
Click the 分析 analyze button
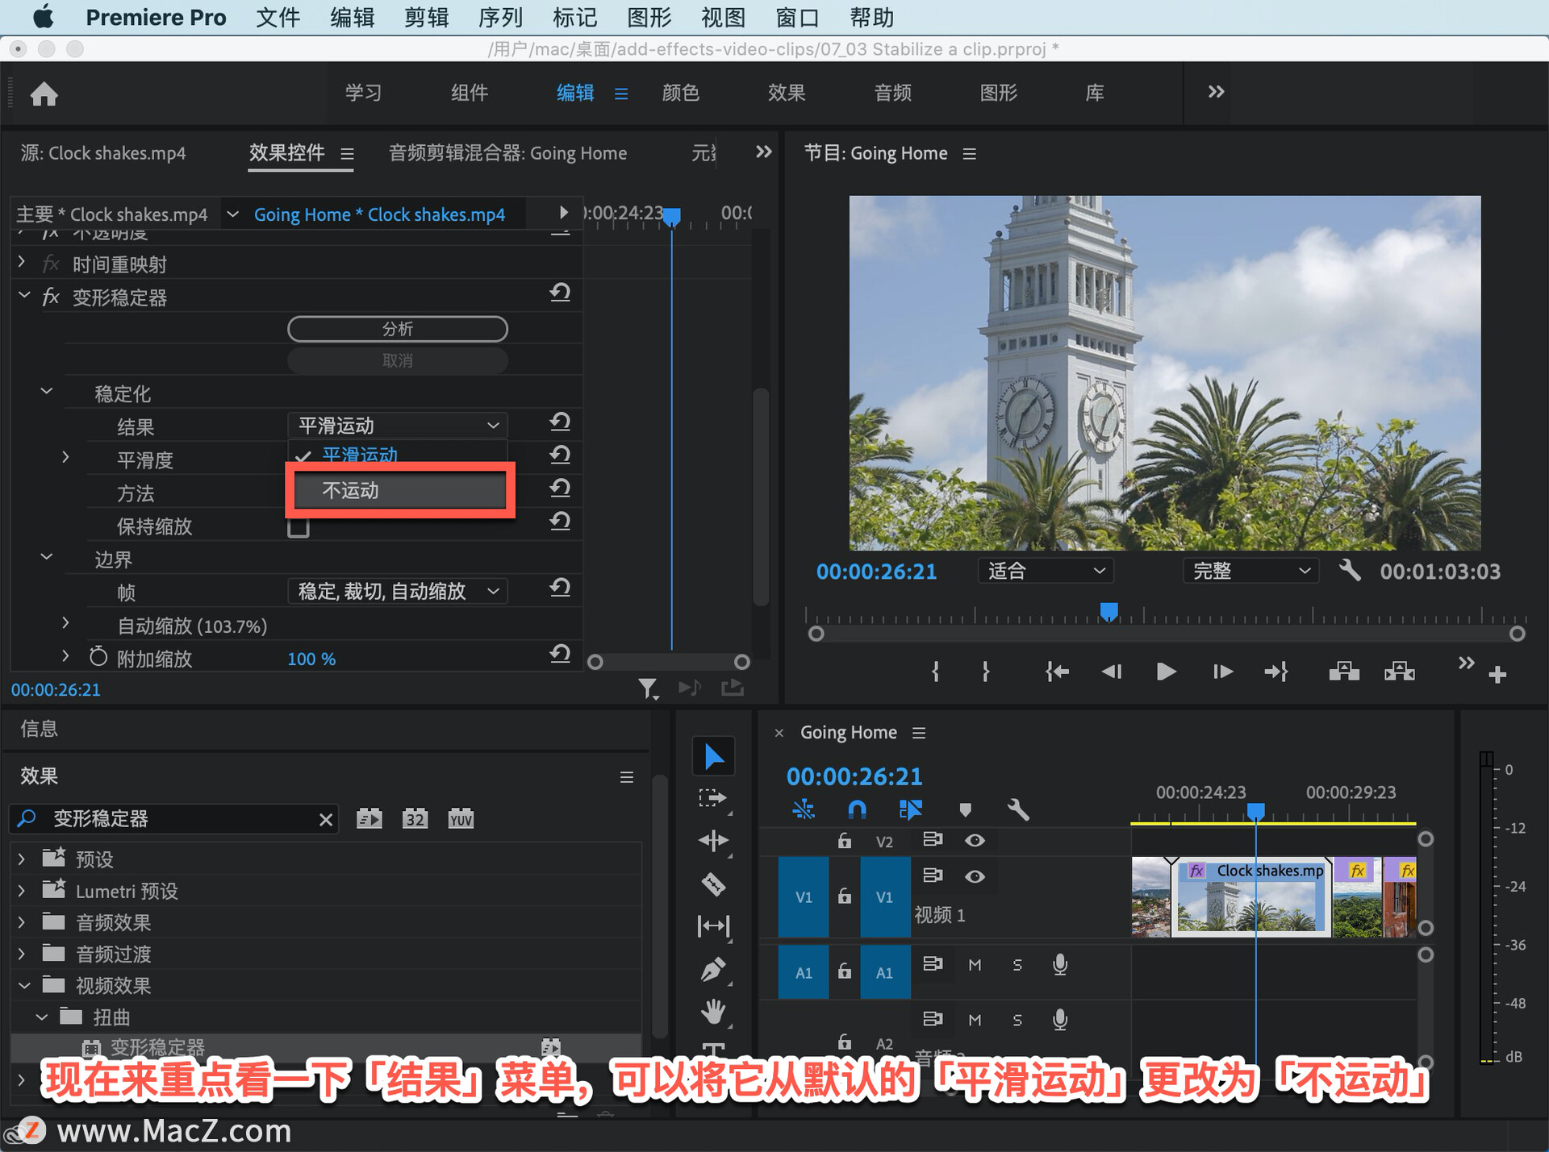click(x=398, y=329)
